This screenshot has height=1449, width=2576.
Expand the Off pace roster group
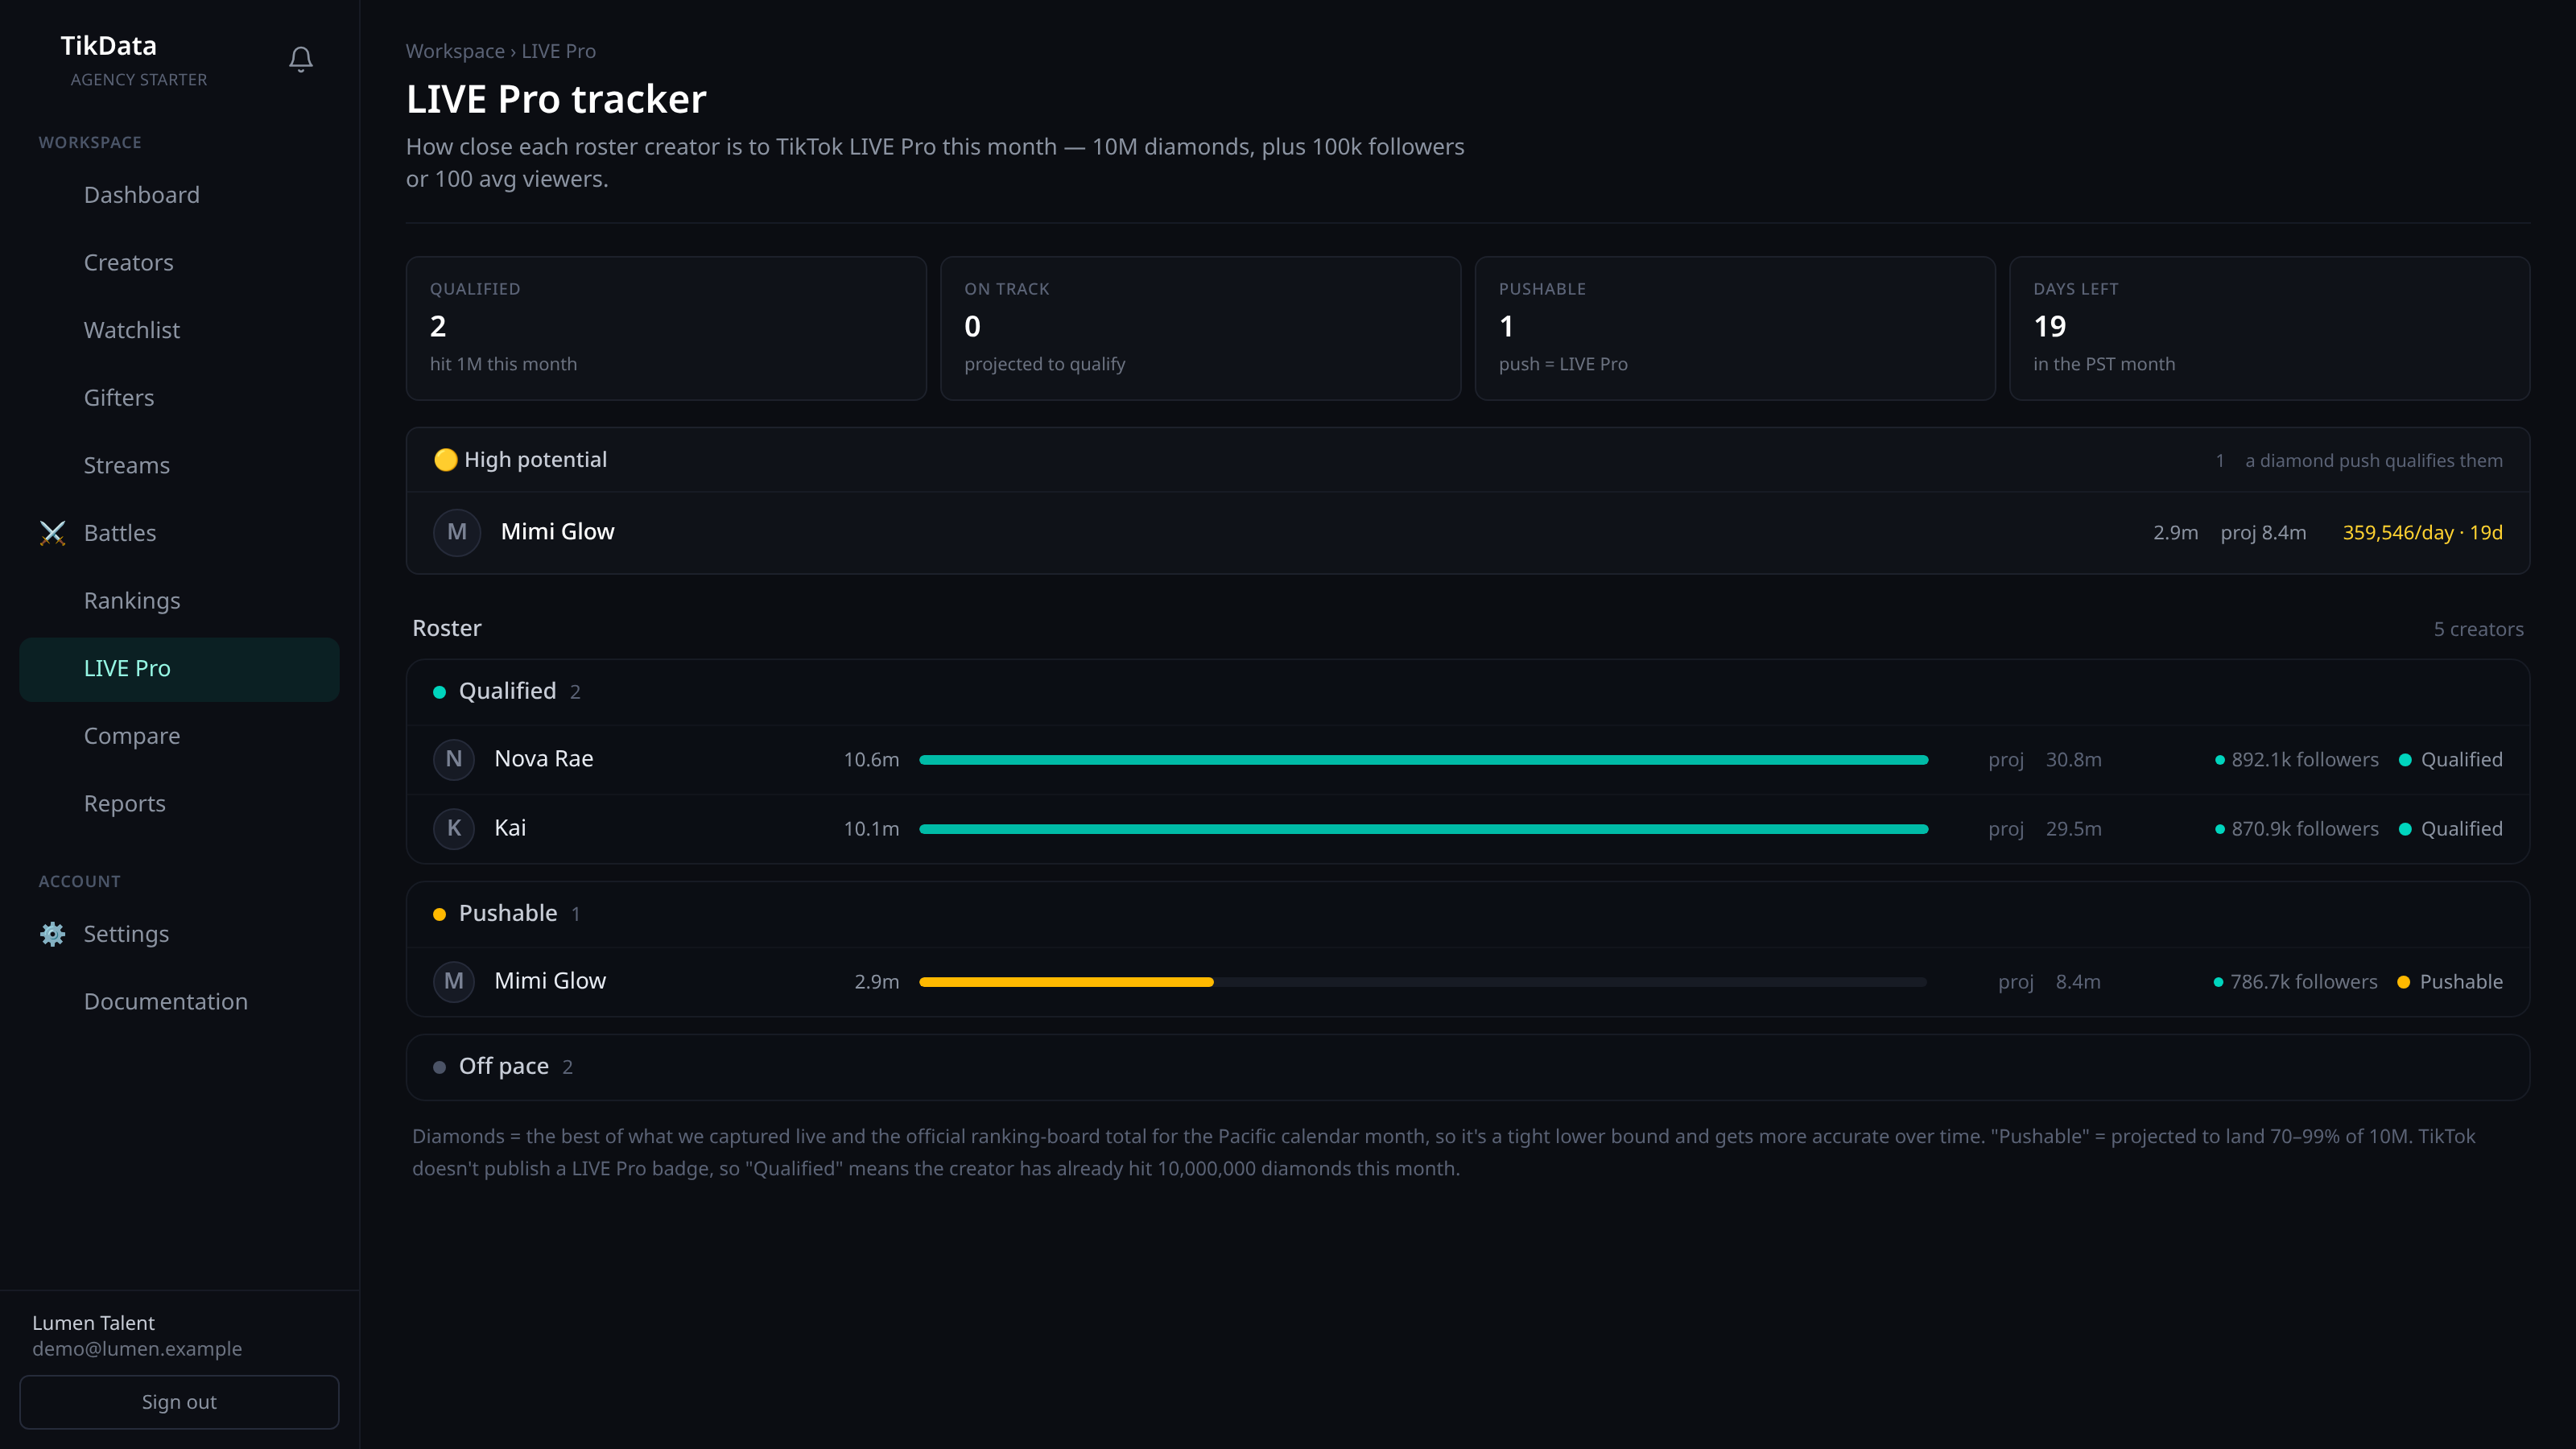pos(1467,1067)
